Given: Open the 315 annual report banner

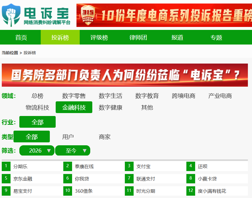Looking at the screenshot, I should [164, 15].
